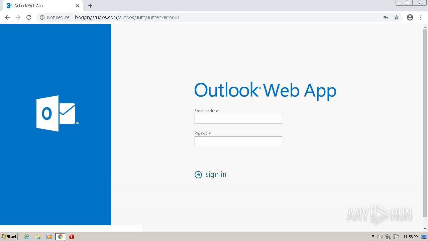Click the browser back arrow
Viewport: 428px width, 241px height.
[x=7, y=17]
